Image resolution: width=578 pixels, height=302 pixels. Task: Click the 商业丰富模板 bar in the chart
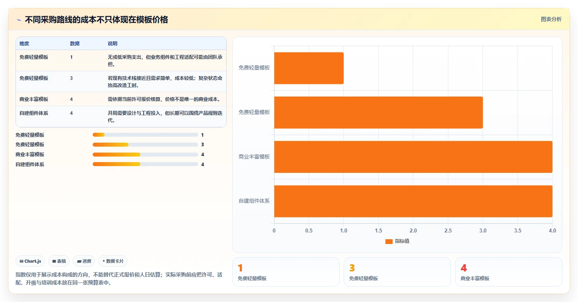point(413,157)
